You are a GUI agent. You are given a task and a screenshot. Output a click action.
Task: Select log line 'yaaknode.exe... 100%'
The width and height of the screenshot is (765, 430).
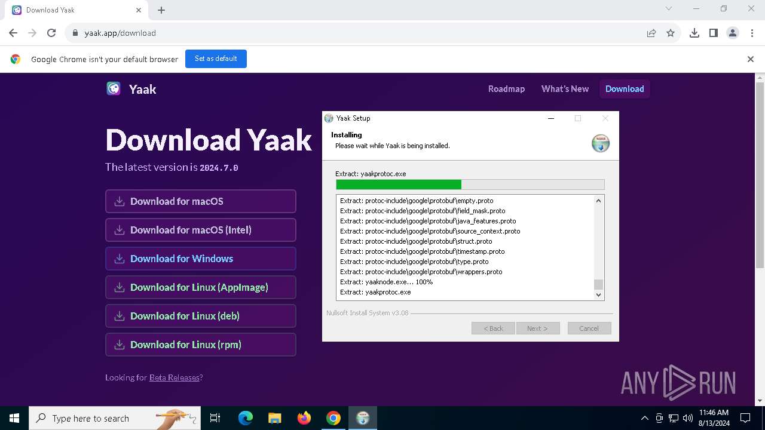(386, 282)
